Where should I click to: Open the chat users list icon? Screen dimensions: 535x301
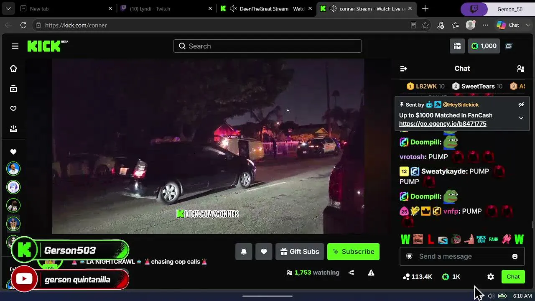[521, 69]
